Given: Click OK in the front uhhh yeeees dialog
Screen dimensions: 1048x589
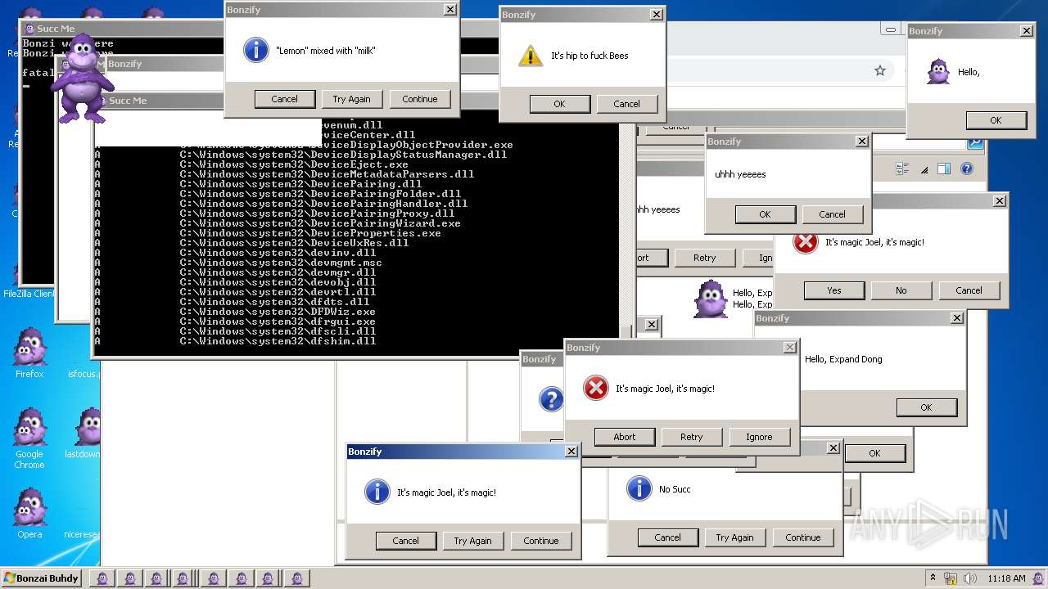Looking at the screenshot, I should click(765, 214).
